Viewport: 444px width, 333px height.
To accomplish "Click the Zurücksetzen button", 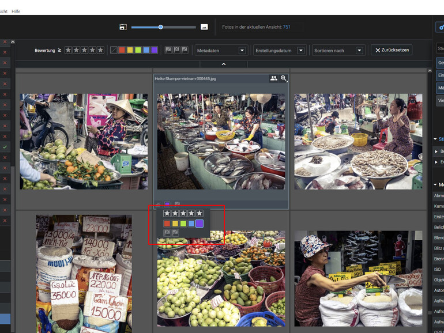I will click(x=392, y=50).
